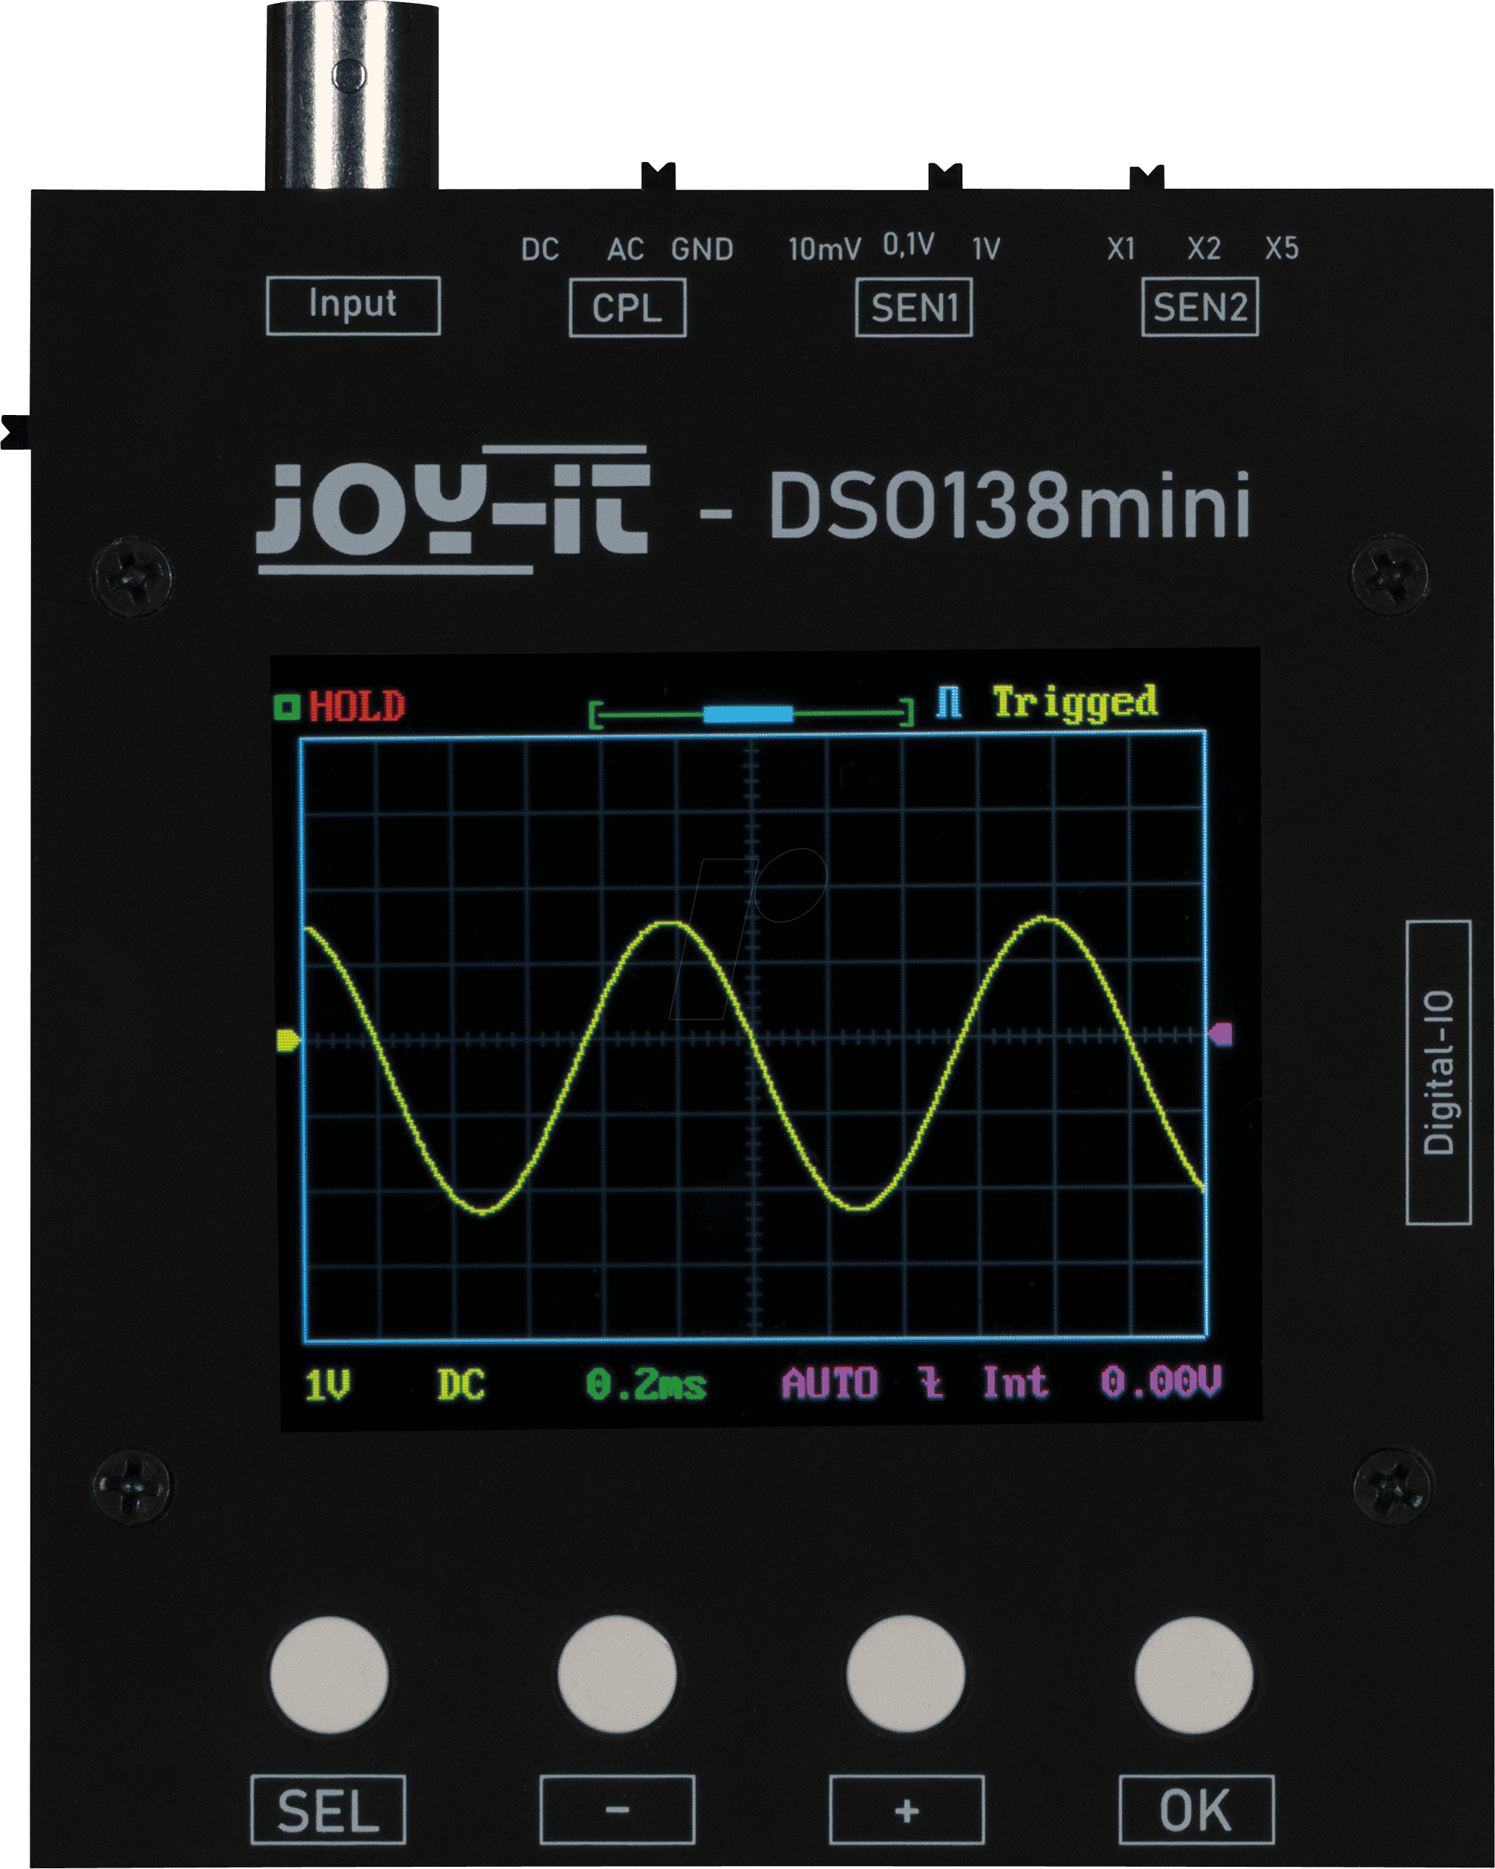Click the CPL coupling slide switch
The height and width of the screenshot is (1869, 1495).
click(x=658, y=176)
